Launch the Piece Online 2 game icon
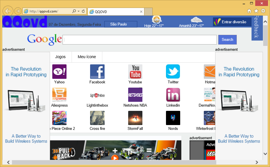Image resolution: width=270 pixels, height=167 pixels. (x=59, y=118)
